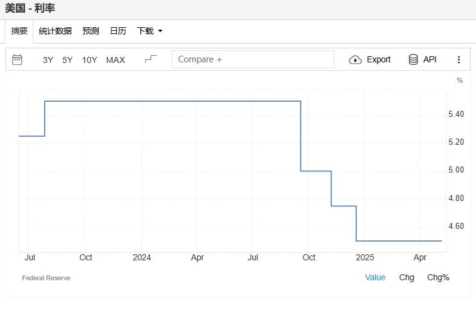Switch chart to Chg mode
Viewport: 476px width, 316px height.
[406, 277]
